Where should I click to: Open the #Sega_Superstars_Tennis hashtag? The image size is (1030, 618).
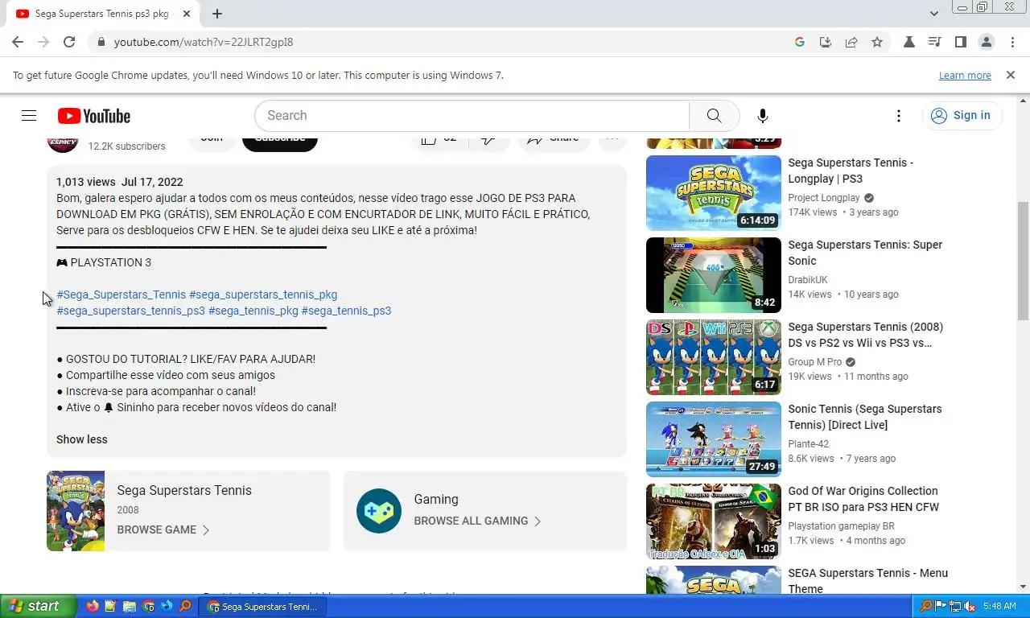(x=121, y=295)
